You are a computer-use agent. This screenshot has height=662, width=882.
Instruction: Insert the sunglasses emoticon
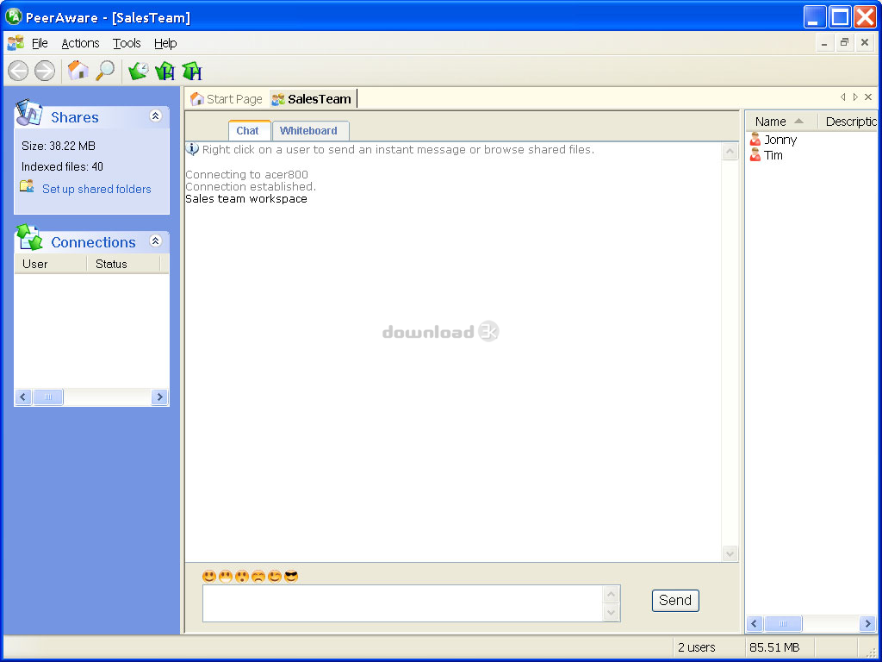[291, 576]
